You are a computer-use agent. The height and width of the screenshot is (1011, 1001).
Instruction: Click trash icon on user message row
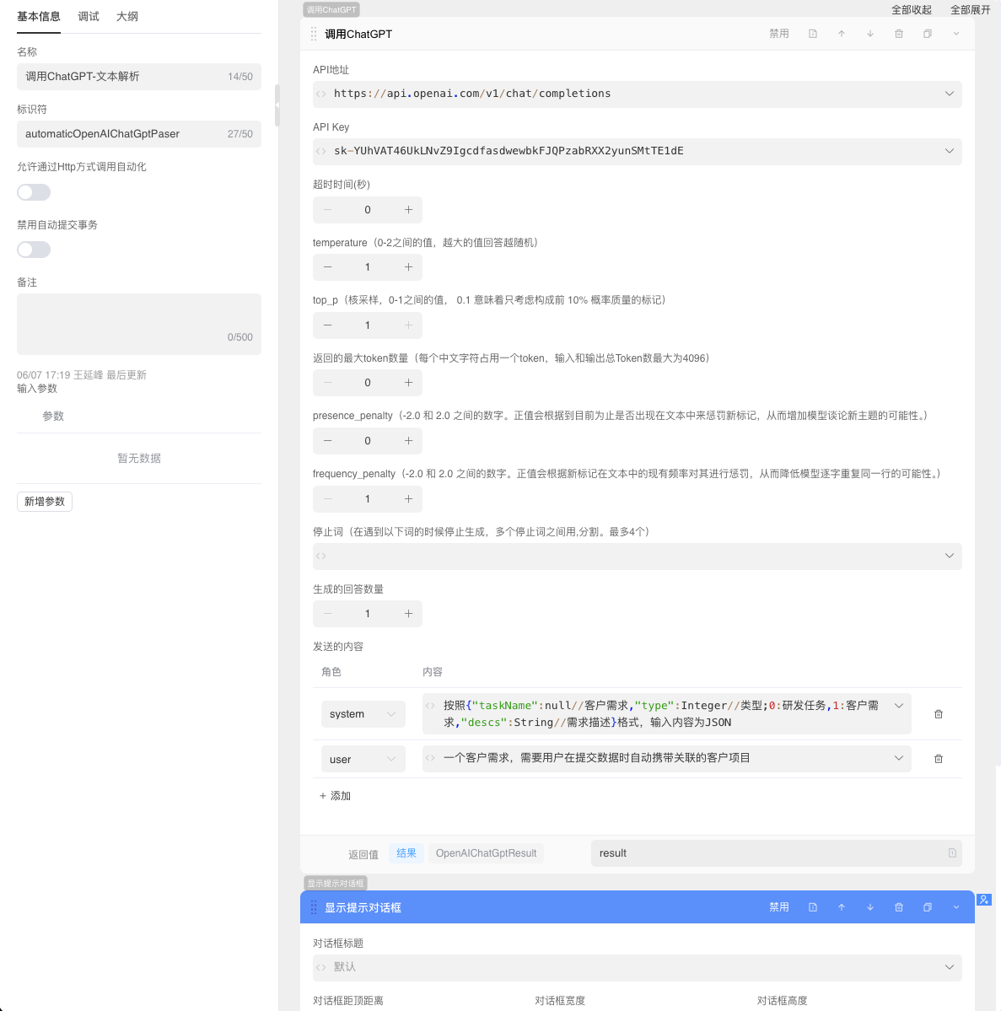tap(939, 758)
